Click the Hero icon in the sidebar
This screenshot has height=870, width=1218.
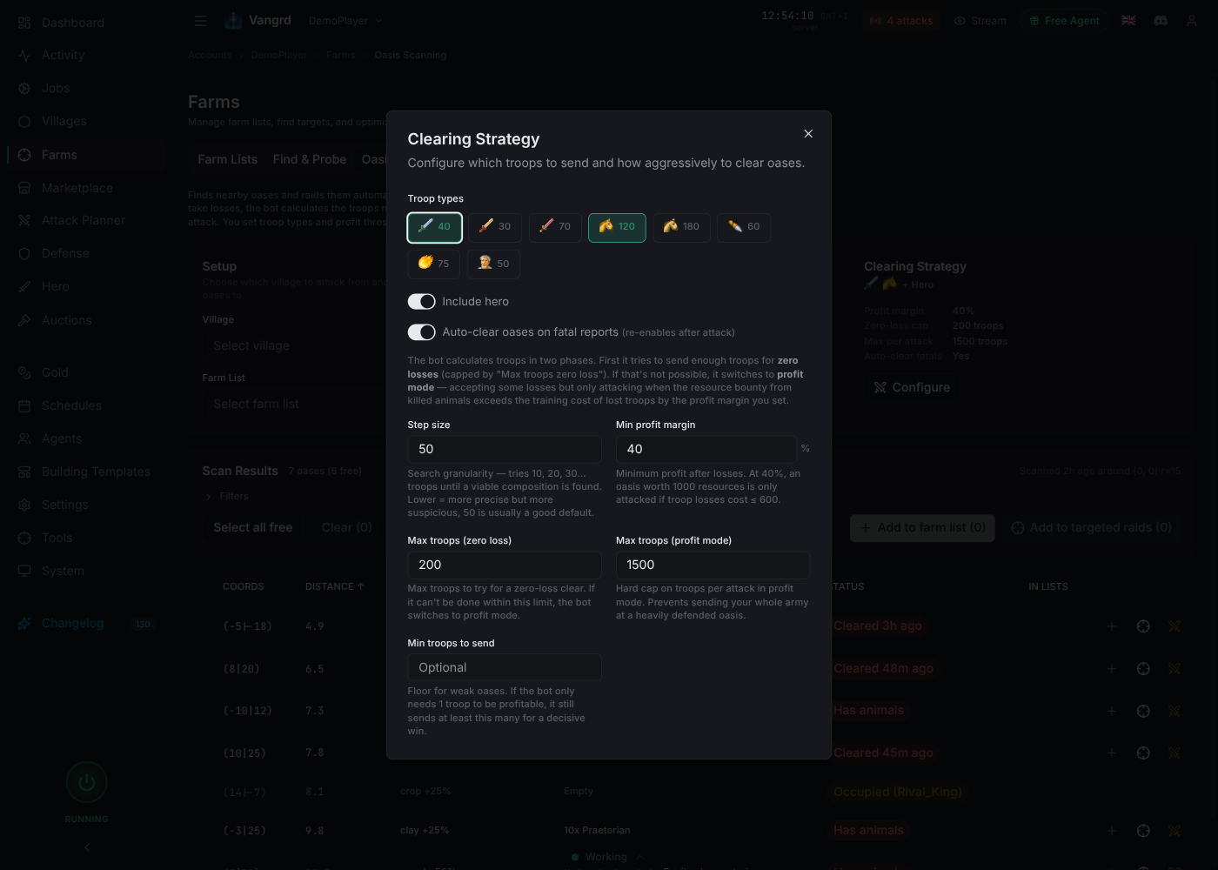[25, 286]
